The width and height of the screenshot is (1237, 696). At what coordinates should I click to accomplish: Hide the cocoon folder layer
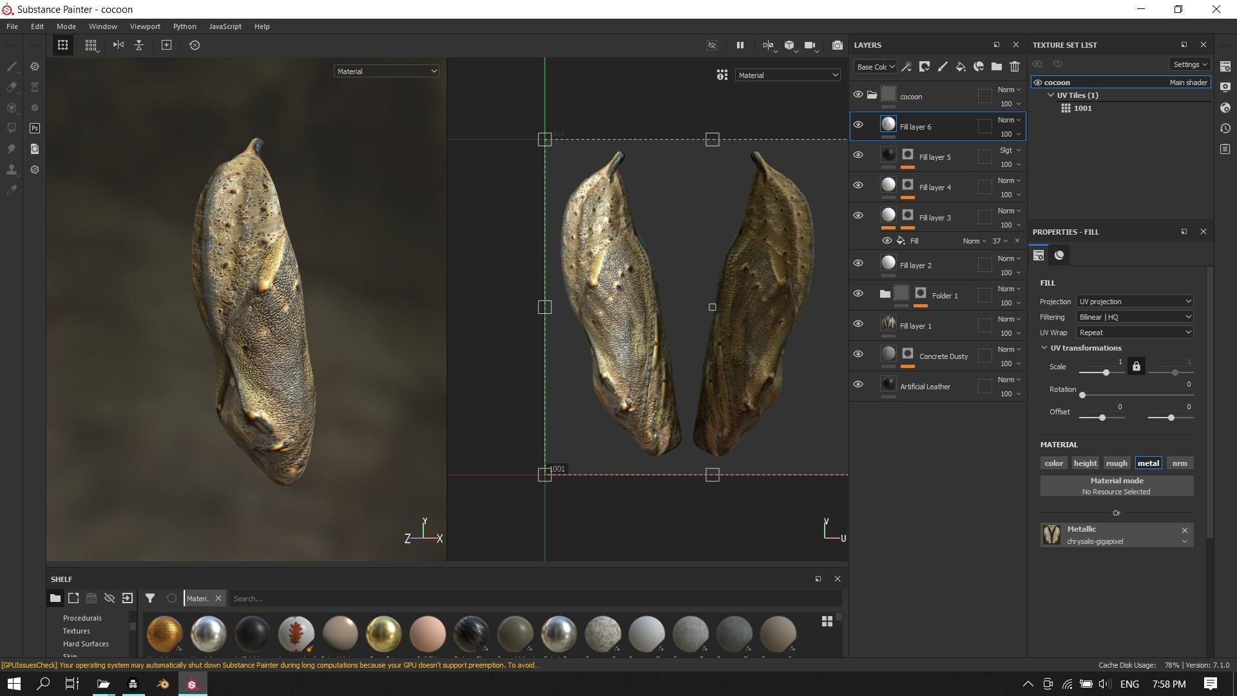[858, 95]
